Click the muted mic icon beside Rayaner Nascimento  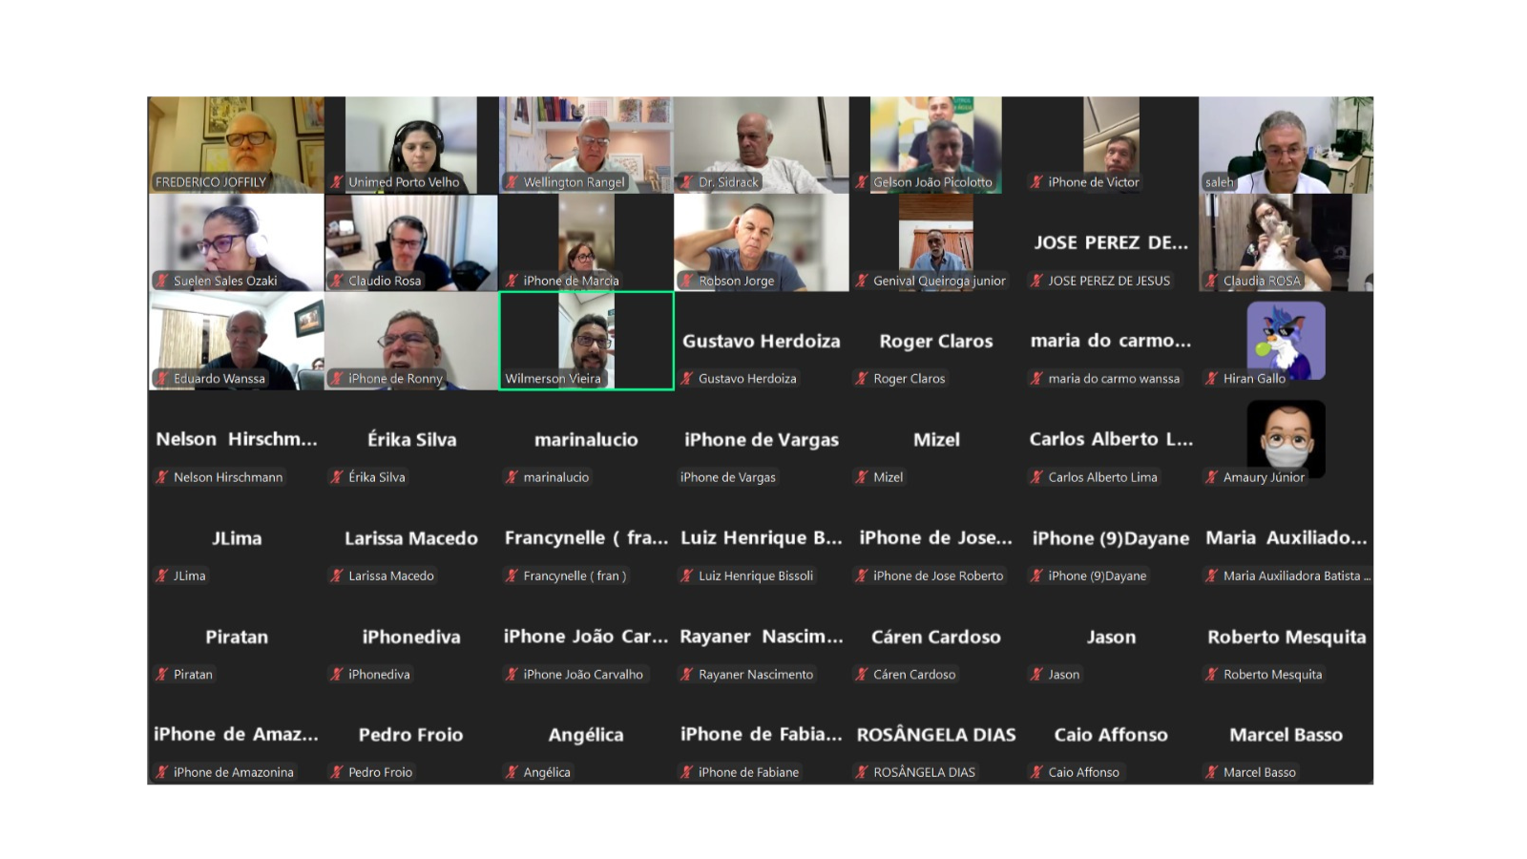tap(687, 674)
